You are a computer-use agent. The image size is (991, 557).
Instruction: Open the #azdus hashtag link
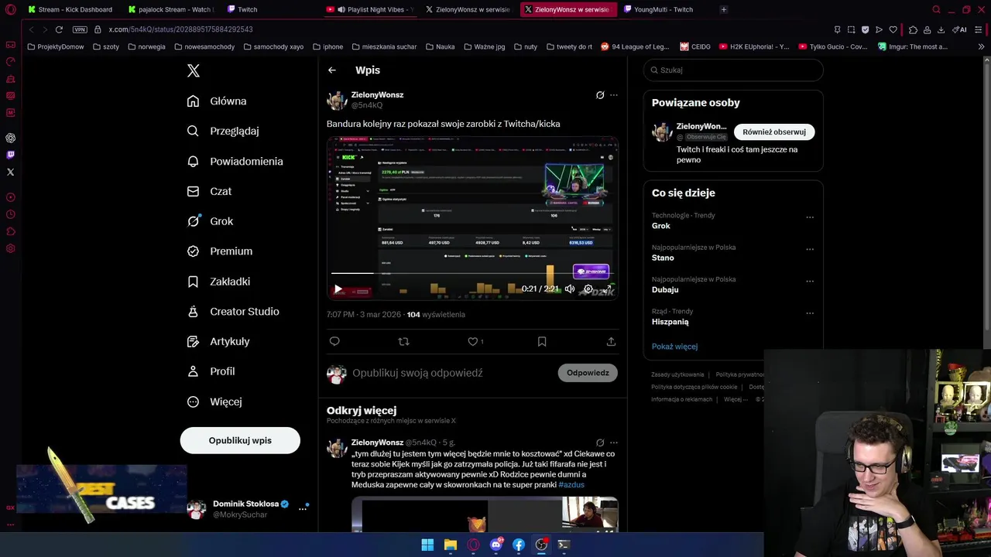(571, 485)
